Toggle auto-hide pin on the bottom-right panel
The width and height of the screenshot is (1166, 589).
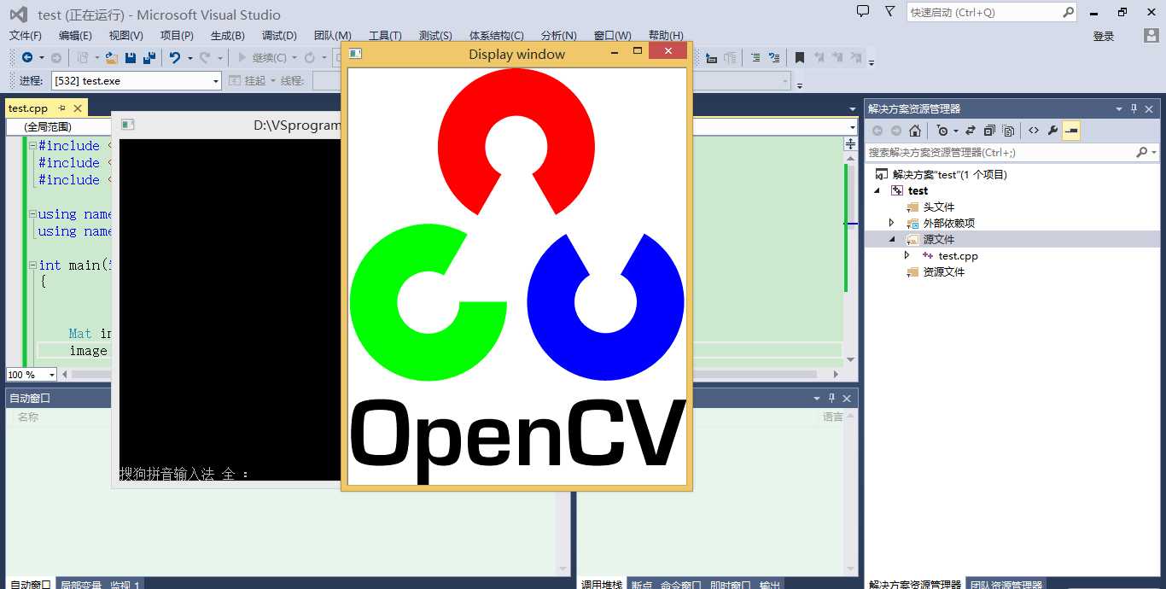831,398
